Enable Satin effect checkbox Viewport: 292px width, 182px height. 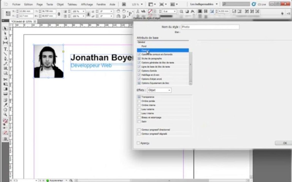point(139,121)
